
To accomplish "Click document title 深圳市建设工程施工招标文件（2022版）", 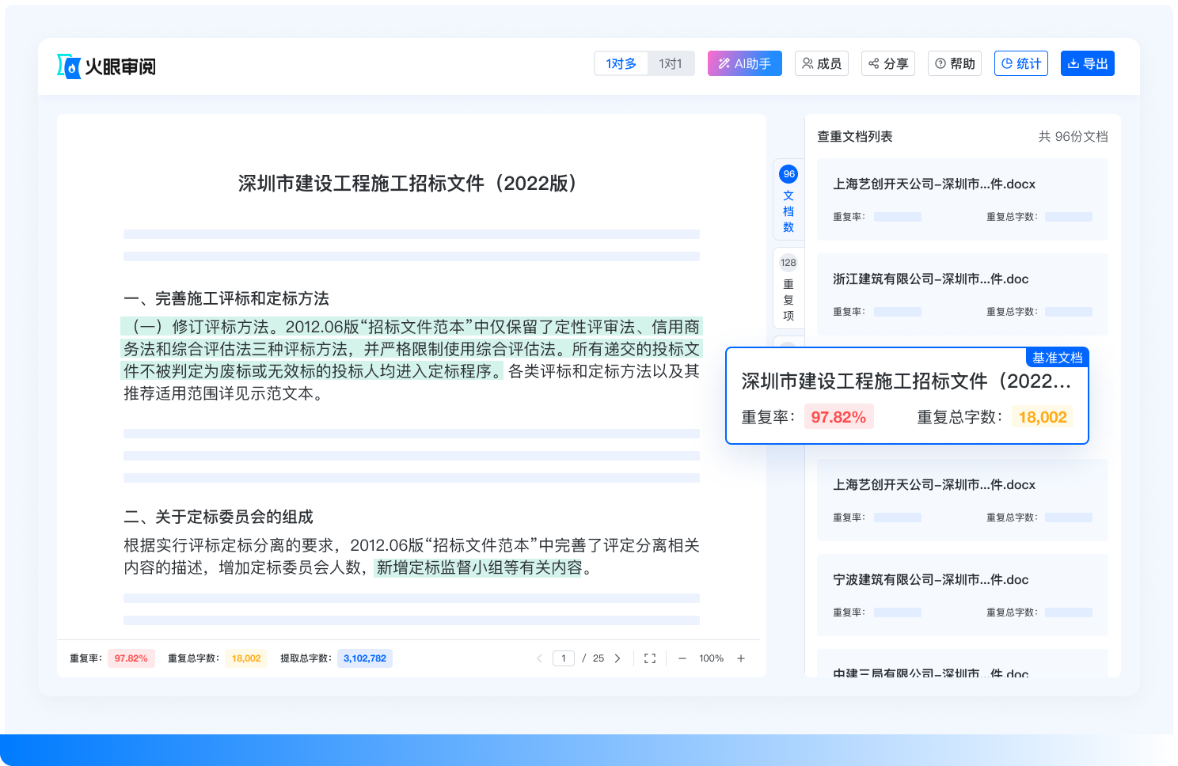I will coord(412,184).
